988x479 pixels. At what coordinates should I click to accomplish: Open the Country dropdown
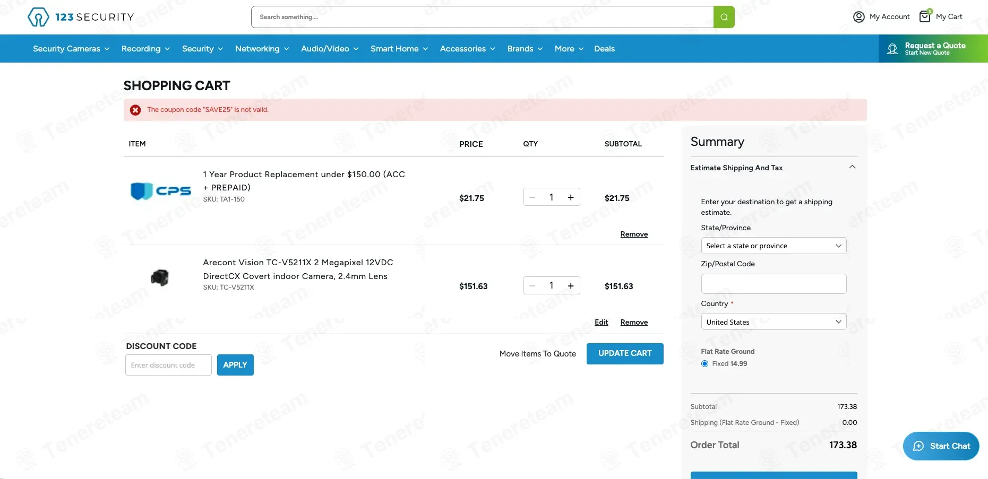tap(774, 322)
